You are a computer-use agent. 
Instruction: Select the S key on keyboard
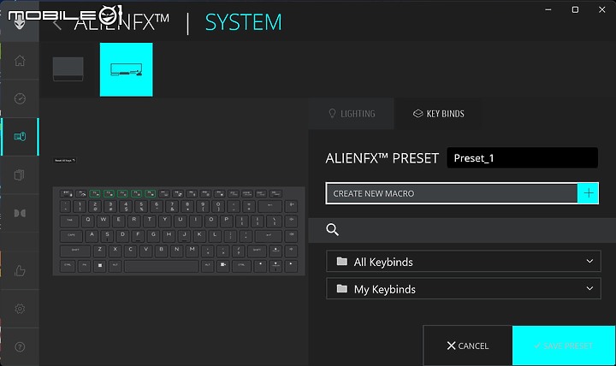(x=107, y=236)
